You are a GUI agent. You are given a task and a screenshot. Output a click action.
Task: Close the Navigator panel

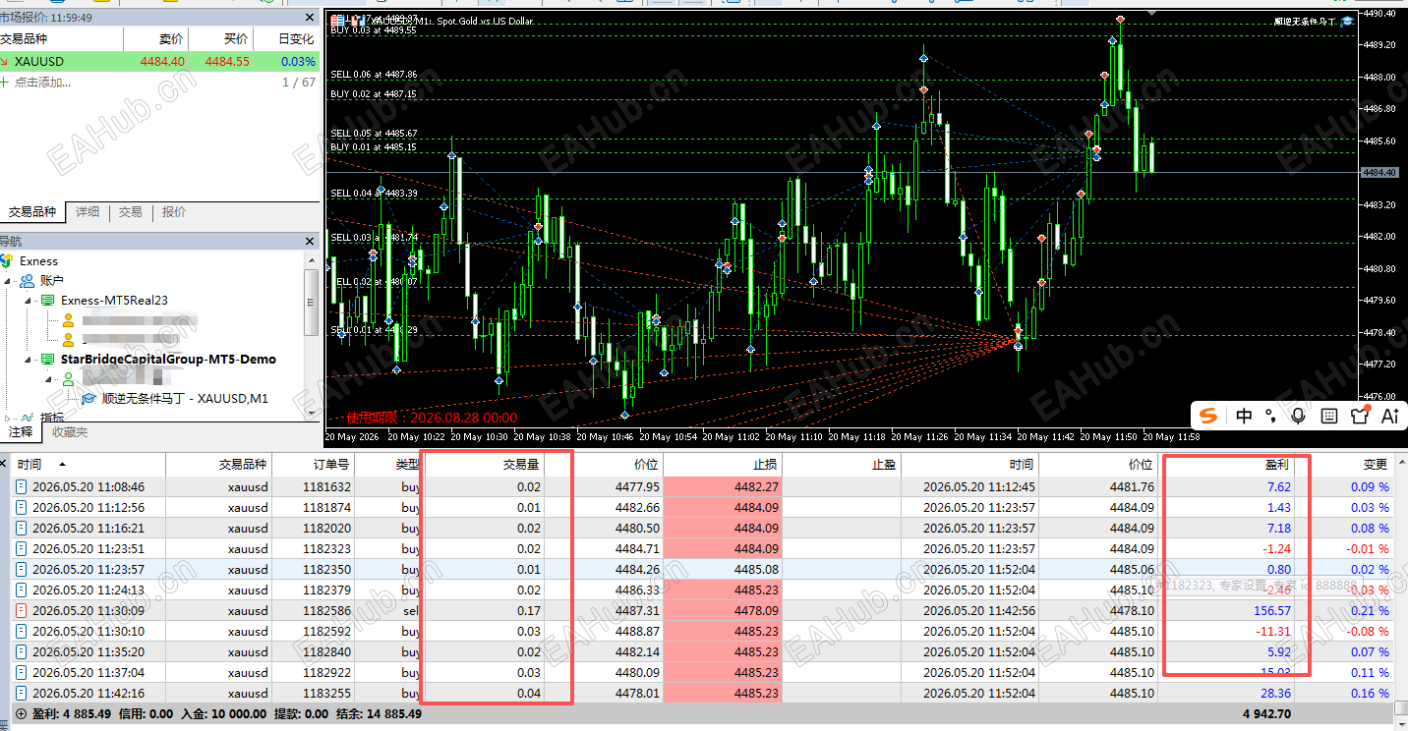311,241
